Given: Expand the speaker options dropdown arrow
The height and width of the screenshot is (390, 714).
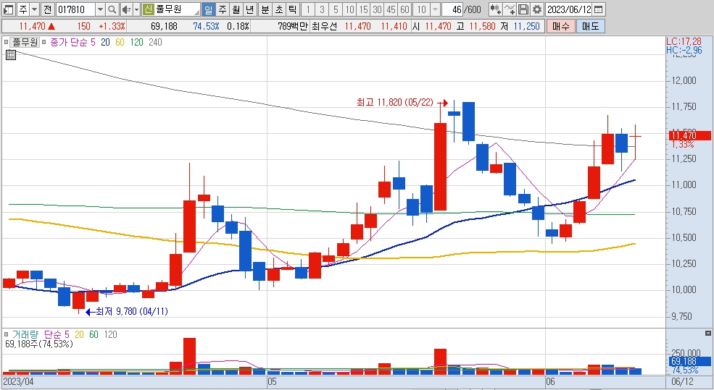Looking at the screenshot, I should [136, 9].
